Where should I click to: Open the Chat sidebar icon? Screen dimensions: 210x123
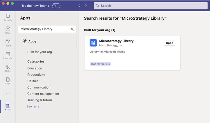pyautogui.click(x=8, y=29)
